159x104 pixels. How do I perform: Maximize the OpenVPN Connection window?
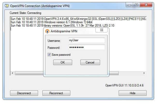(137, 5)
